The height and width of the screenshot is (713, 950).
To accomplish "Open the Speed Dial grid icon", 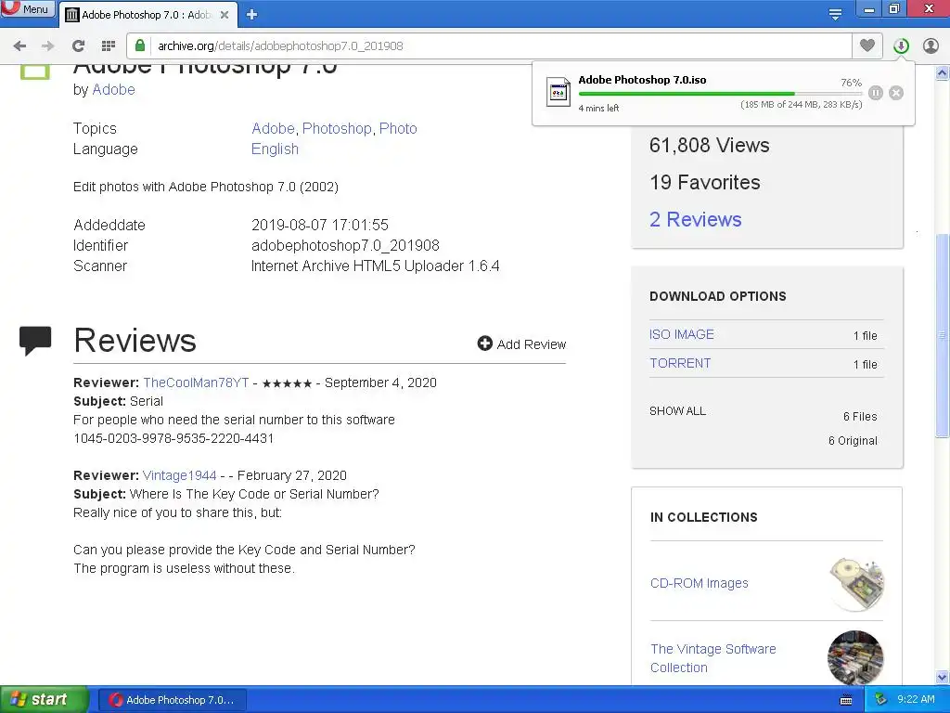I will (x=108, y=46).
